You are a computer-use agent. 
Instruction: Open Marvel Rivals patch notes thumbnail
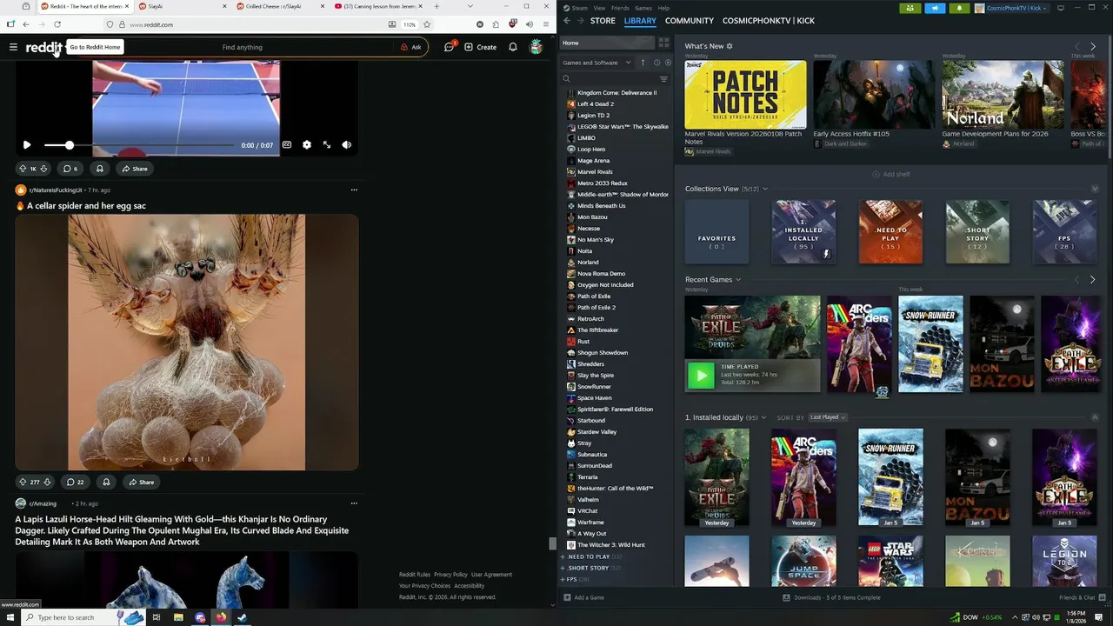point(745,94)
